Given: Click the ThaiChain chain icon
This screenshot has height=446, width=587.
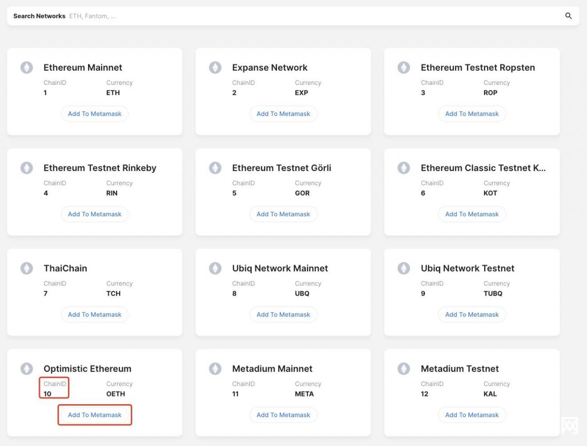Looking at the screenshot, I should (27, 268).
